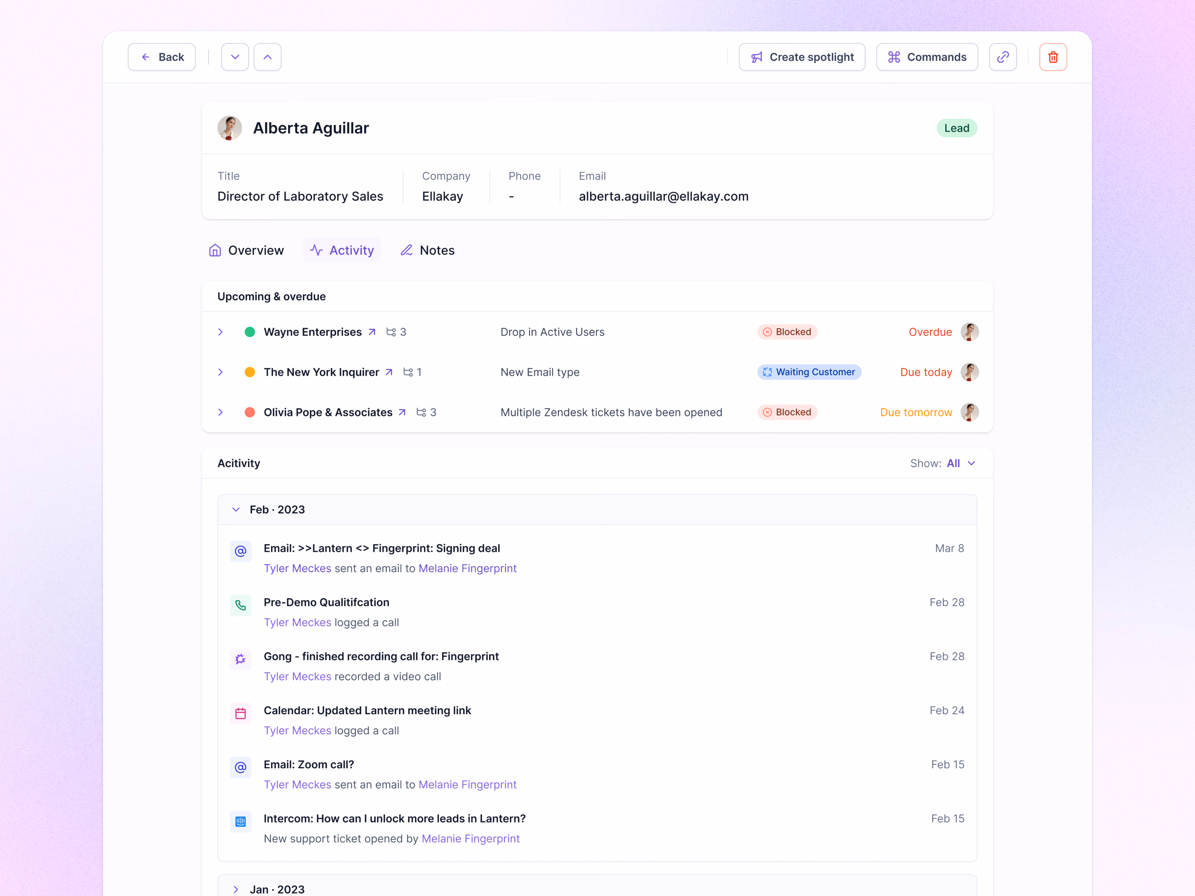Click Alberta Aguillar profile avatar

point(230,128)
